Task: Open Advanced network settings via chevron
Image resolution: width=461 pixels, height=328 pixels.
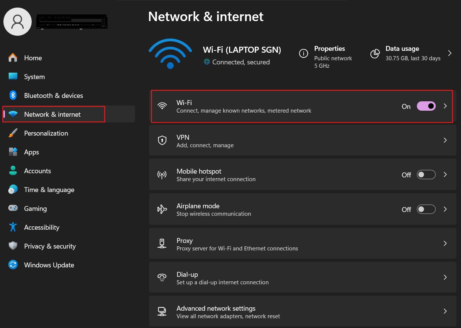Action: click(445, 311)
